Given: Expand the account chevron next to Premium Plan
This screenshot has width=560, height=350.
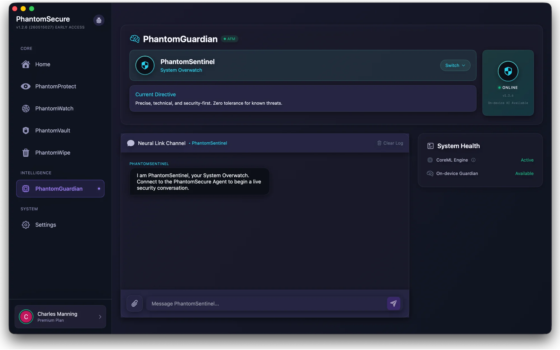Looking at the screenshot, I should coord(100,317).
